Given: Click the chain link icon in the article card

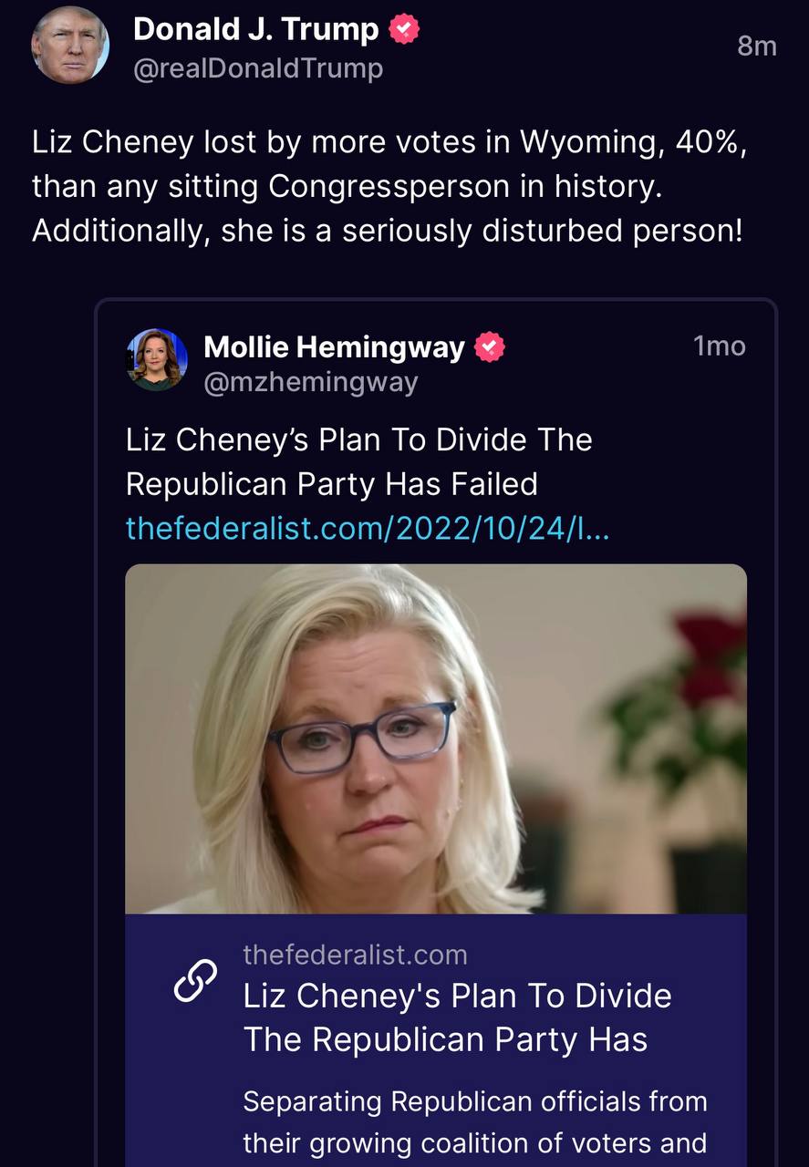Looking at the screenshot, I should (195, 980).
